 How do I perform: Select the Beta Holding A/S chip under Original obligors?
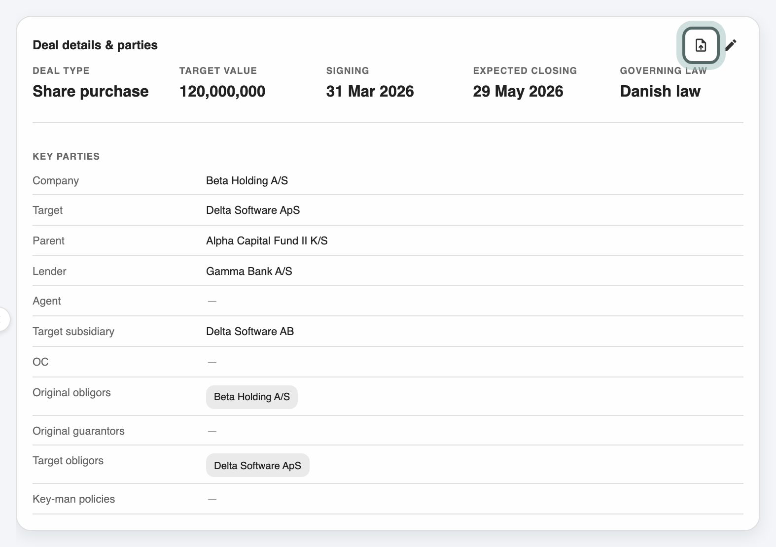pyautogui.click(x=252, y=397)
